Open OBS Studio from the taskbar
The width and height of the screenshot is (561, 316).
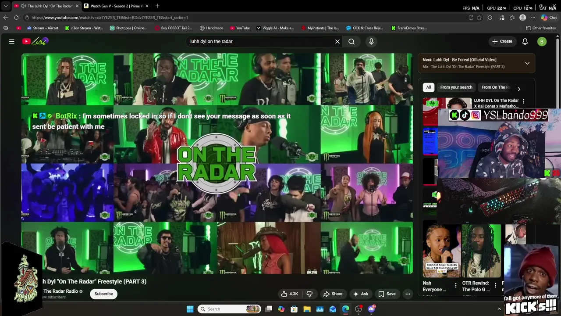[359, 309]
